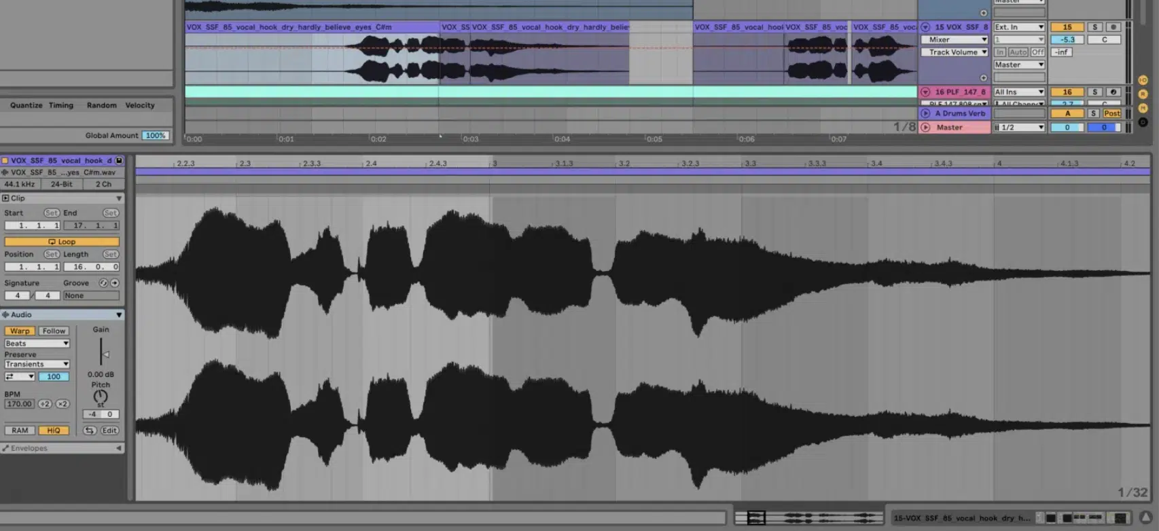
Task: Open the All Ins input dropdown
Action: coord(1019,92)
